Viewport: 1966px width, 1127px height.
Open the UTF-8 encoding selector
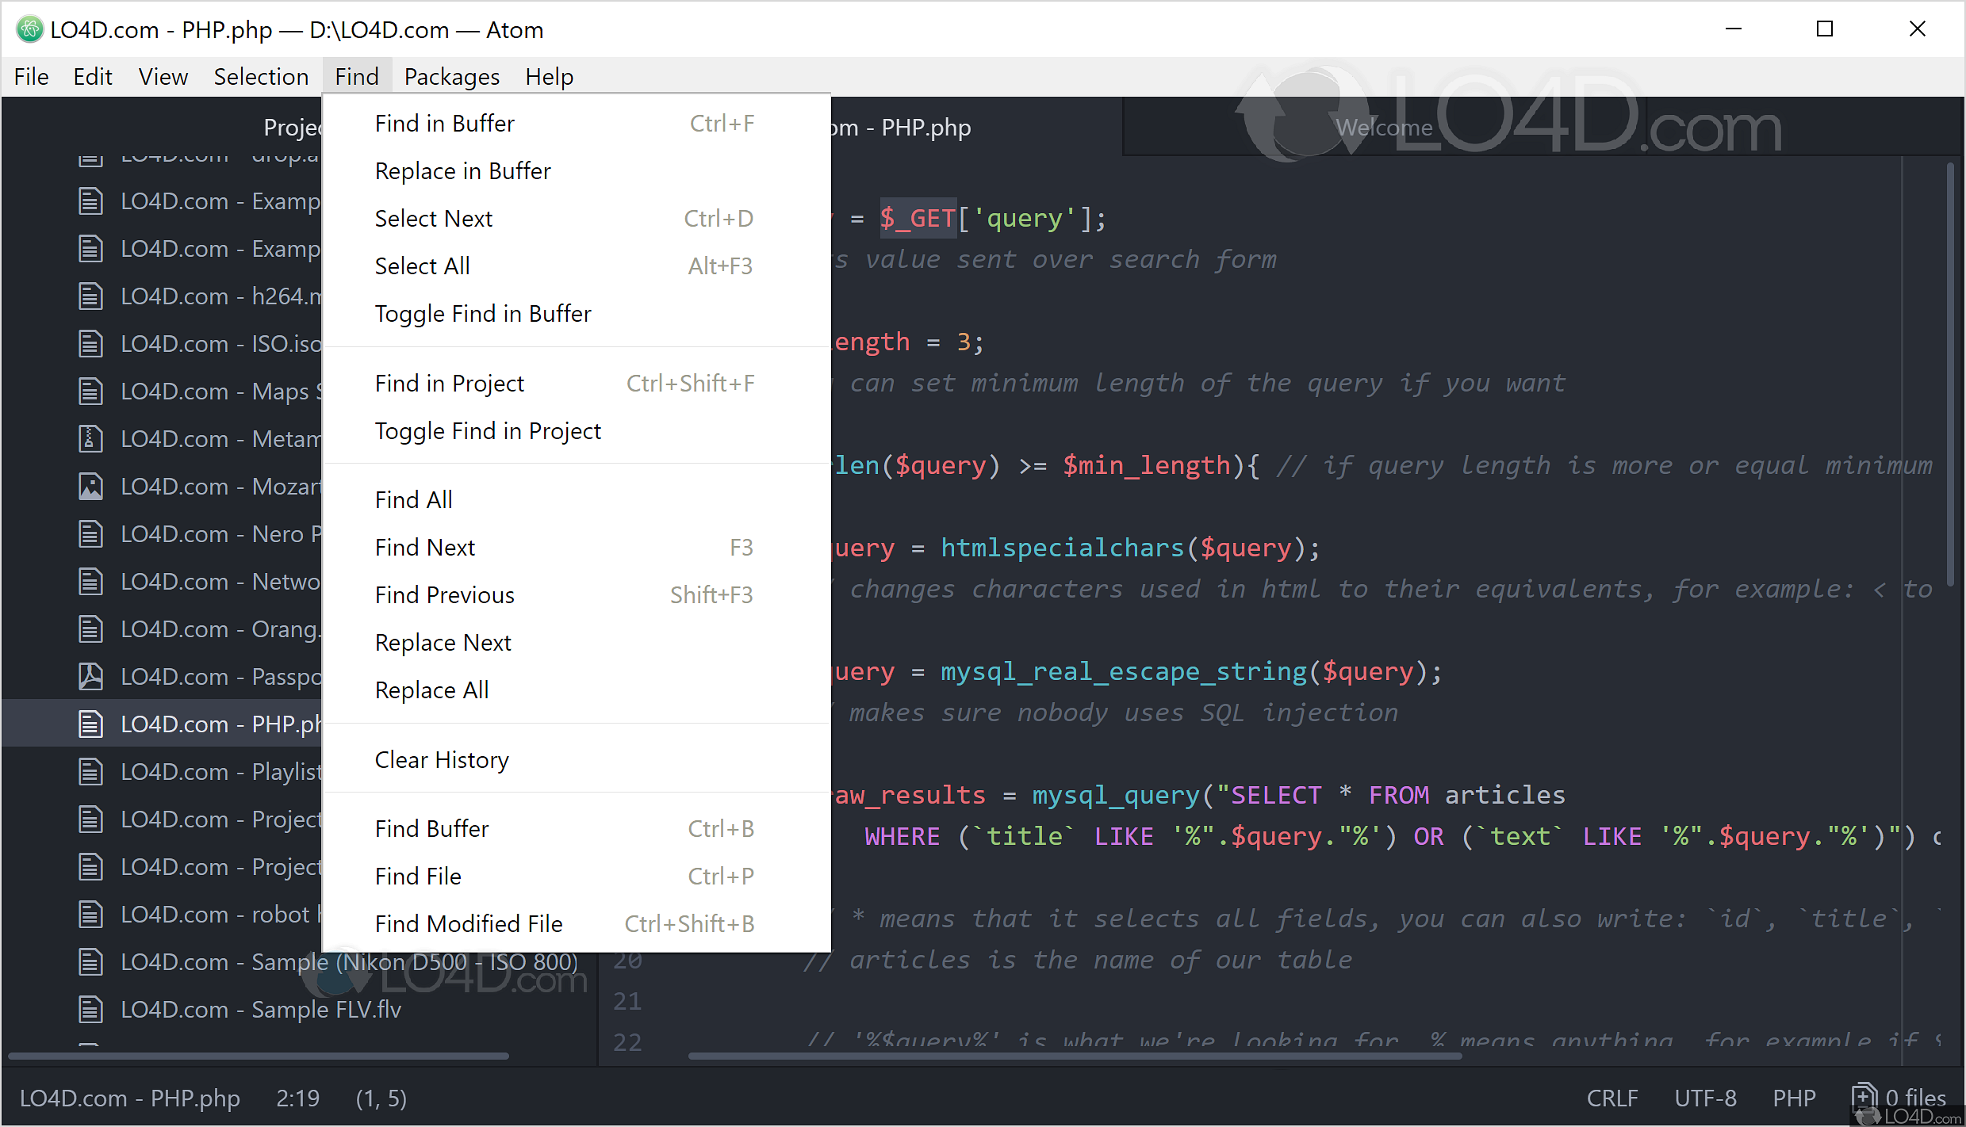tap(1705, 1098)
